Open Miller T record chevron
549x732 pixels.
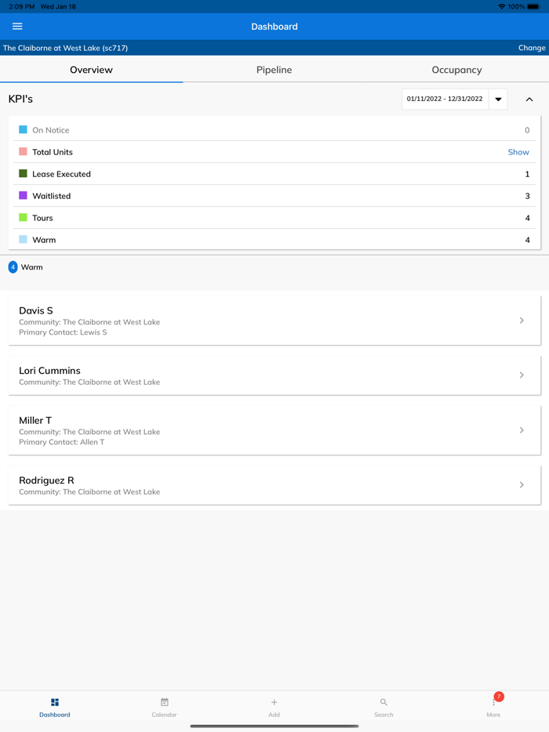tap(522, 430)
